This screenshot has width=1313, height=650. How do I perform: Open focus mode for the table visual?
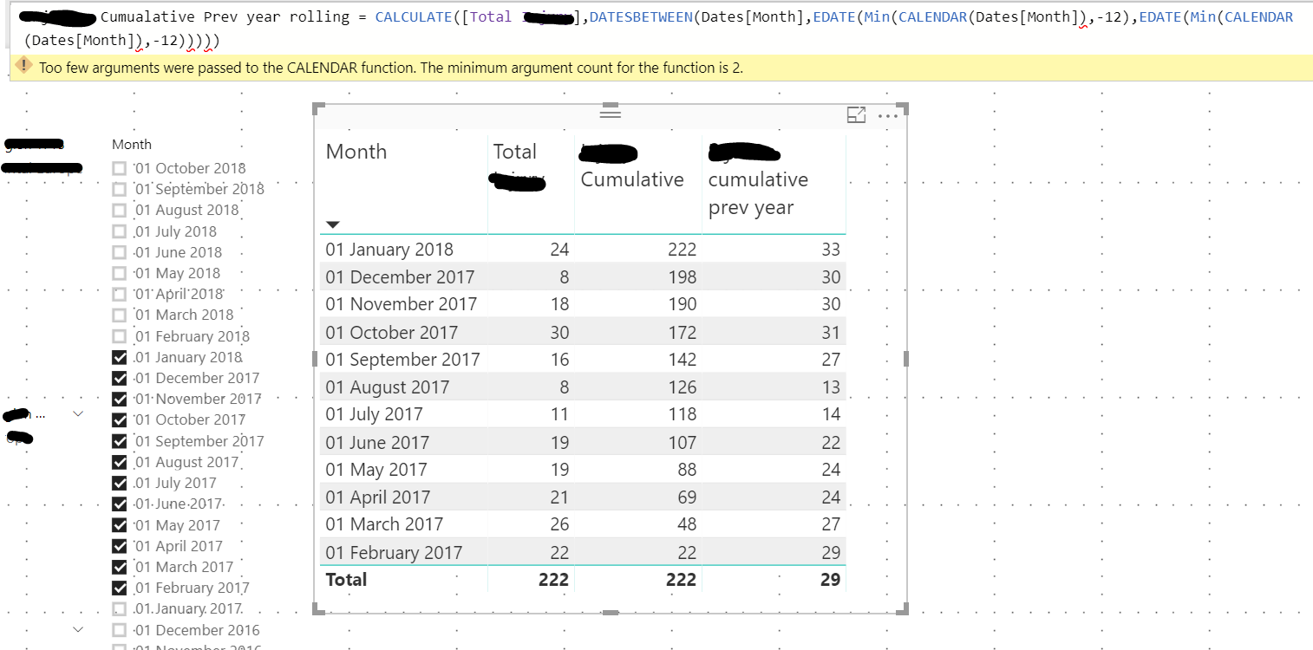(856, 114)
